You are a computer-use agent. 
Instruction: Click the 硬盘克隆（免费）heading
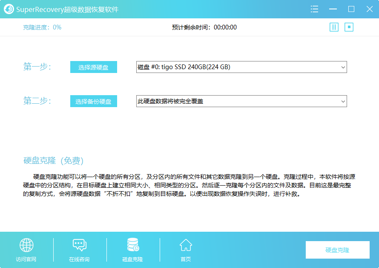click(53, 160)
